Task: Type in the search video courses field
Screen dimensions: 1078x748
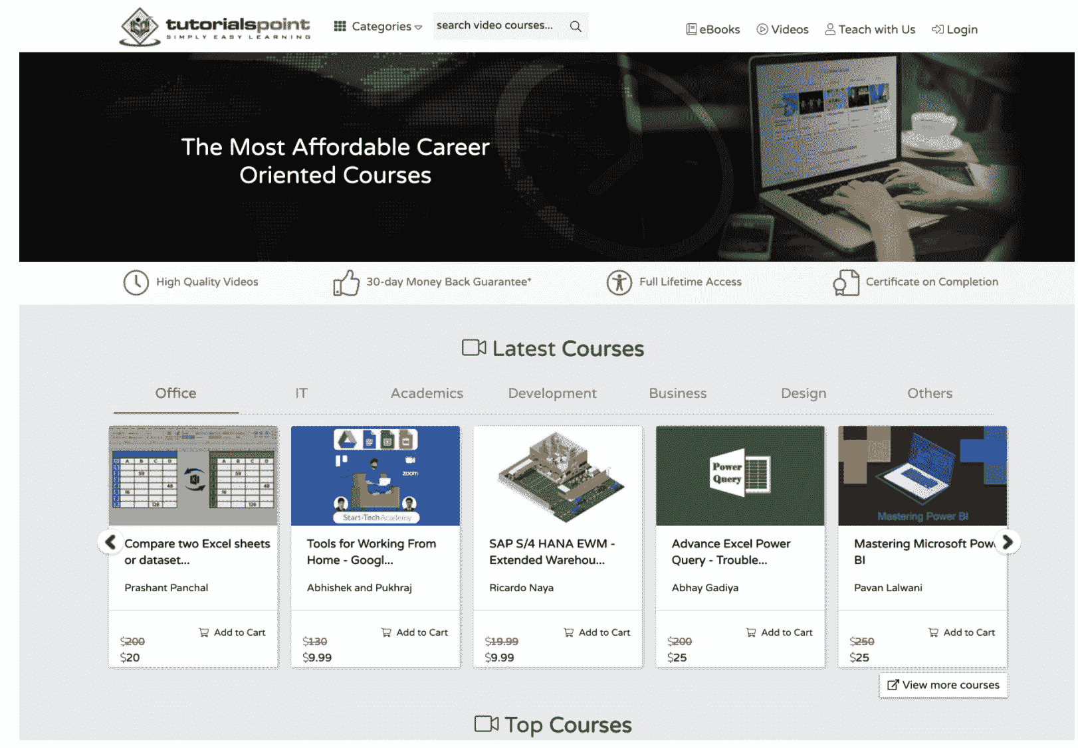Action: pyautogui.click(x=498, y=26)
